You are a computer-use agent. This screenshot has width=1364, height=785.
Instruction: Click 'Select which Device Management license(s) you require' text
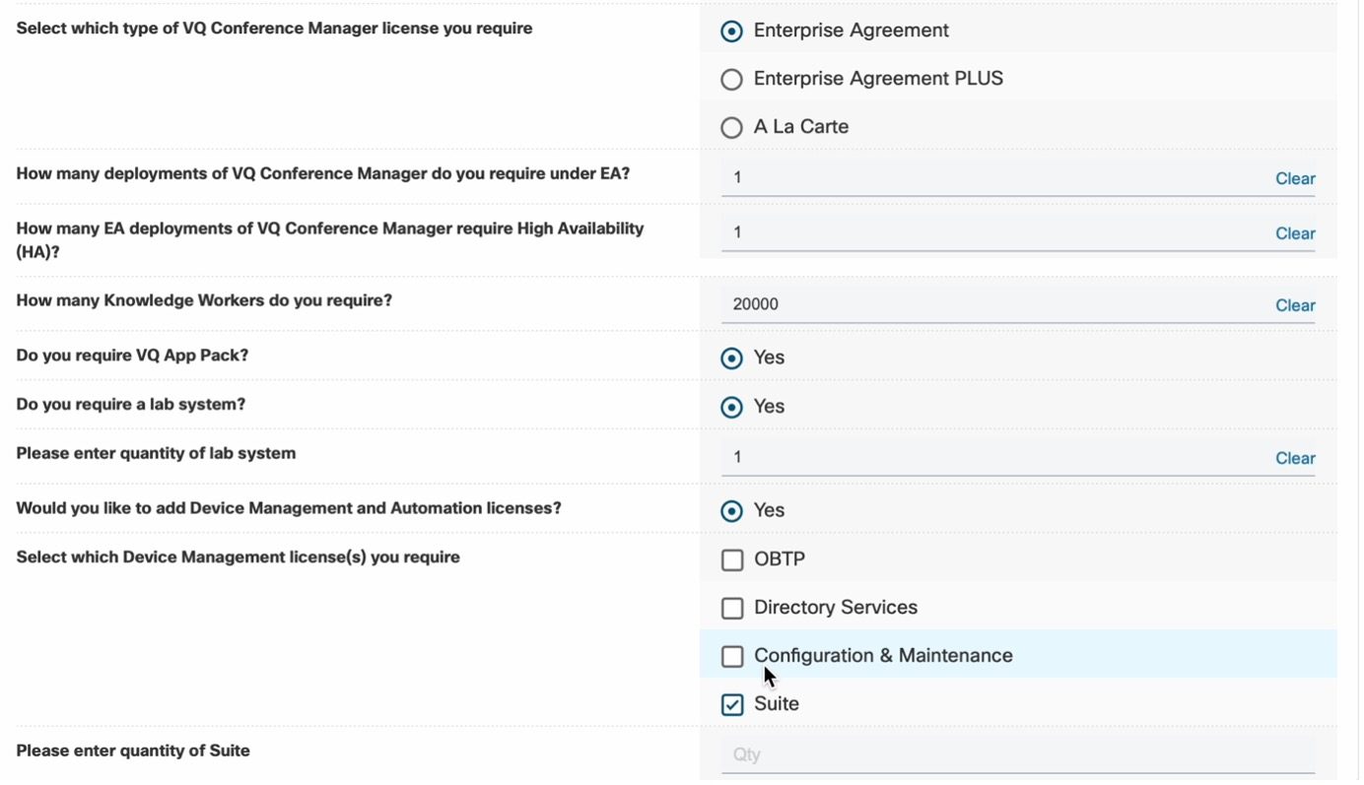tap(239, 558)
